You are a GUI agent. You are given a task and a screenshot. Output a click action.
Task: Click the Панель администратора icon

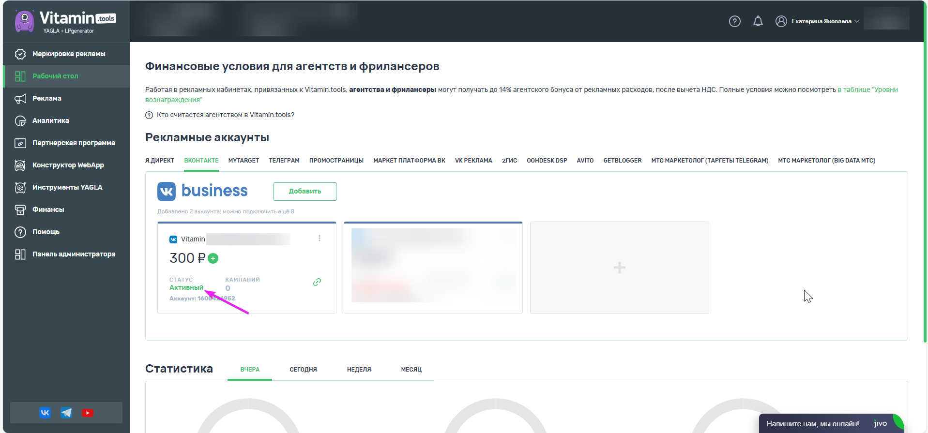click(20, 254)
